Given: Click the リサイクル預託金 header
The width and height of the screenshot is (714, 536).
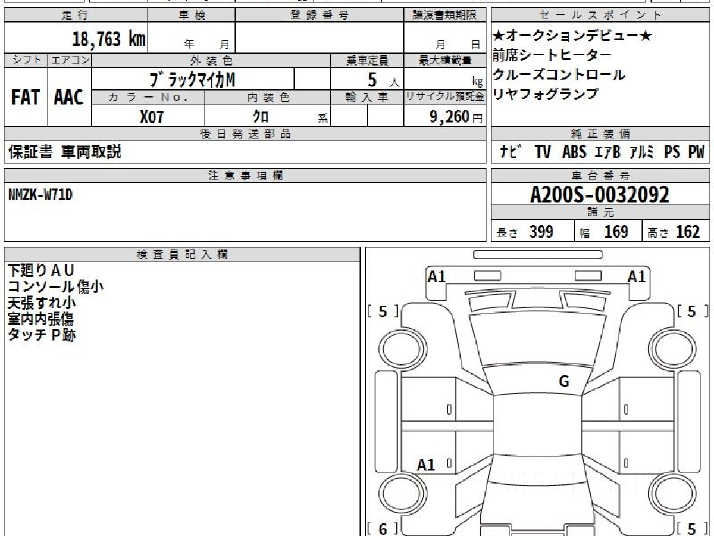Looking at the screenshot, I should point(445,97).
